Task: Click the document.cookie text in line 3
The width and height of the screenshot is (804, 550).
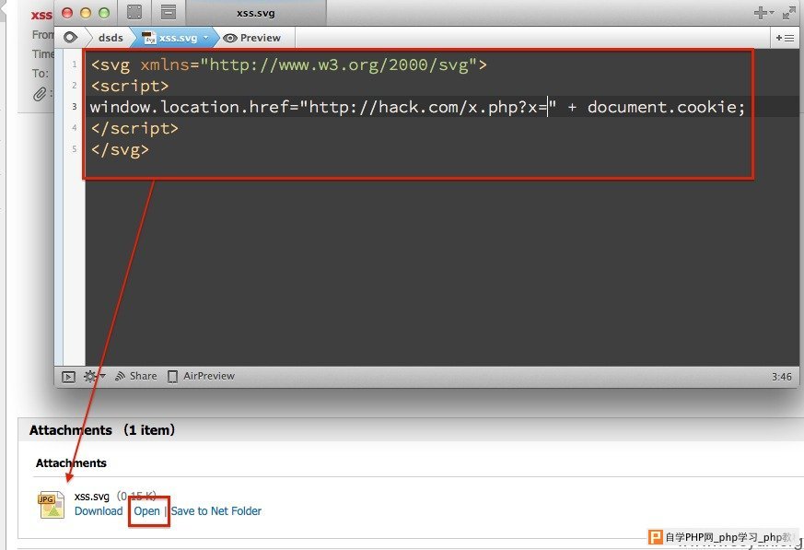Action: click(x=661, y=107)
